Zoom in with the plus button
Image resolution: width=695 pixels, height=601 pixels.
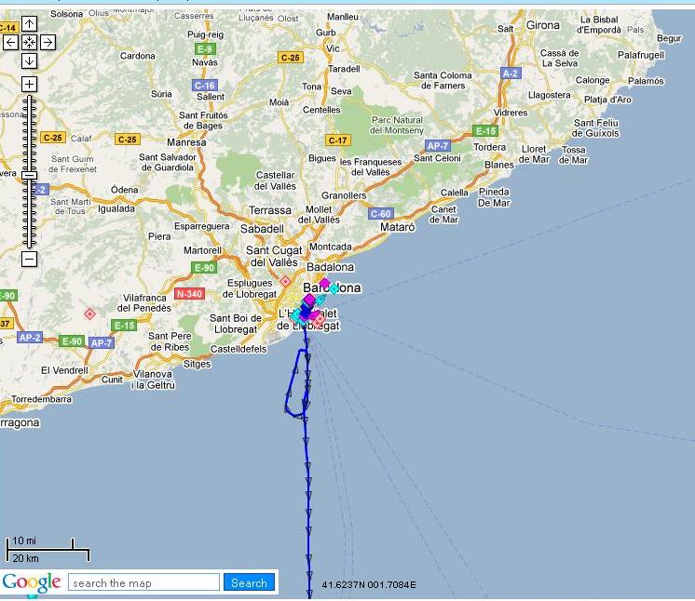point(29,84)
